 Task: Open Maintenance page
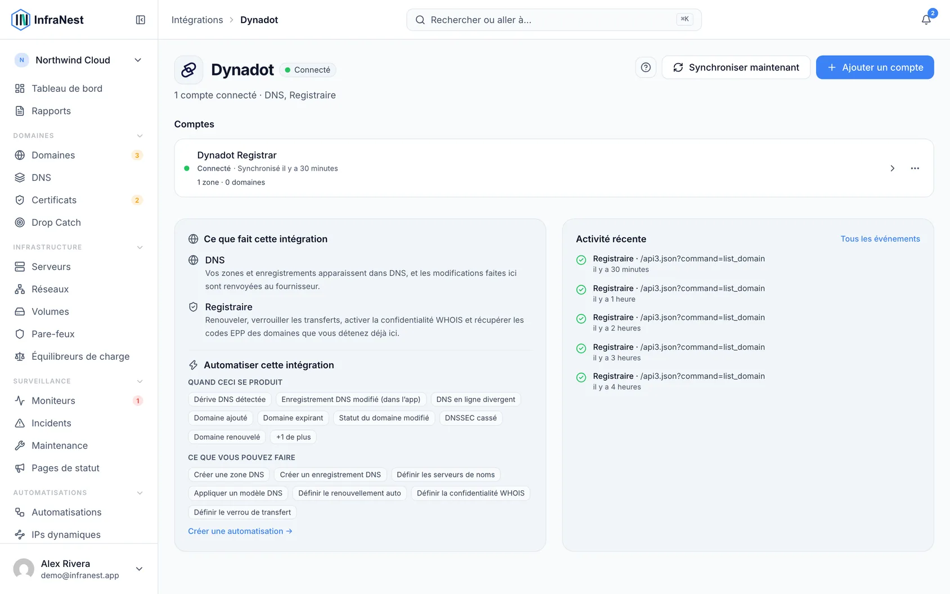click(79, 445)
